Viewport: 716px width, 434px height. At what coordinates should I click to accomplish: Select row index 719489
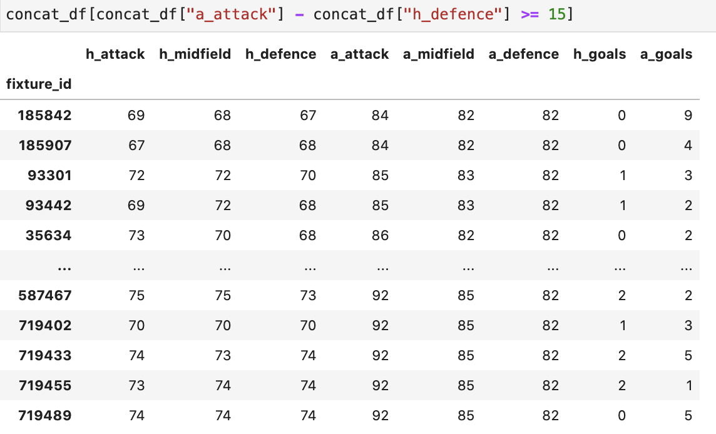pyautogui.click(x=45, y=416)
